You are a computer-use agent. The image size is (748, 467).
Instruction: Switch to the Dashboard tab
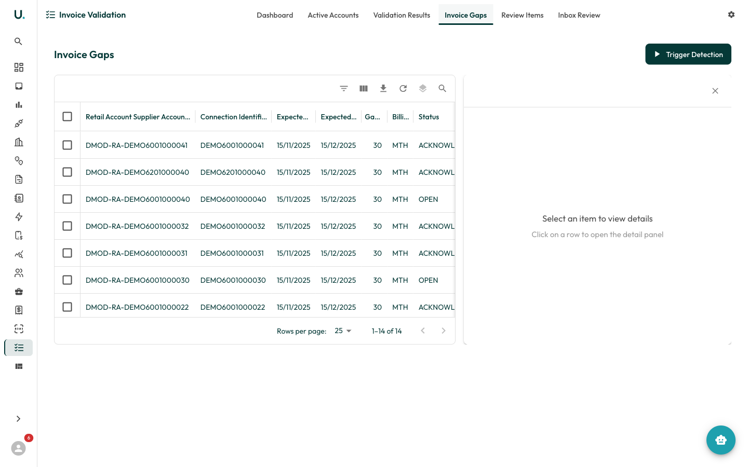tap(275, 15)
